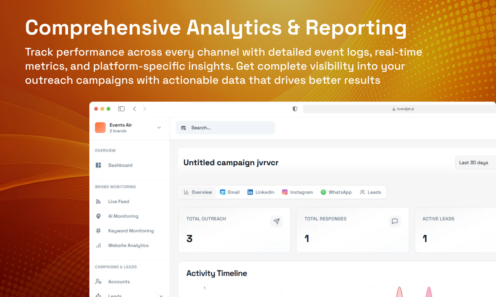Click the Instagram channel icon
Viewport: 496px width, 297px height.
click(285, 192)
